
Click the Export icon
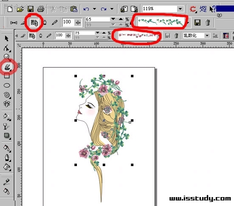(x=134, y=9)
